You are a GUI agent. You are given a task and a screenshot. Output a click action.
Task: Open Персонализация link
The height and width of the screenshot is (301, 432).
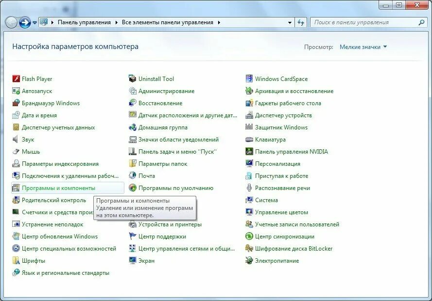pyautogui.click(x=277, y=164)
